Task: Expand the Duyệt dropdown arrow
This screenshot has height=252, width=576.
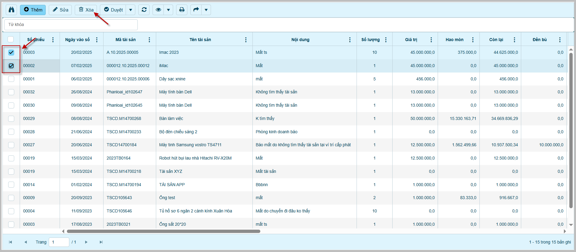Action: tap(130, 10)
